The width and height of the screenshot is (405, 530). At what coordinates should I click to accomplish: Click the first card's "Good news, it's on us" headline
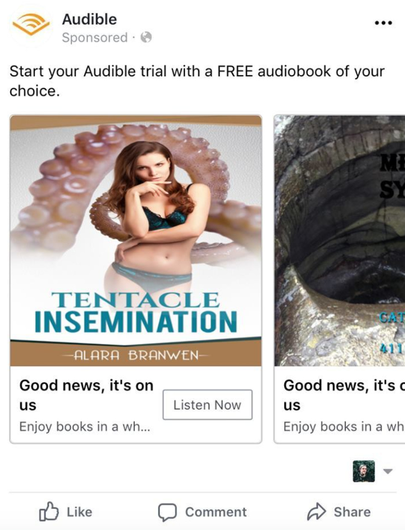(x=86, y=395)
